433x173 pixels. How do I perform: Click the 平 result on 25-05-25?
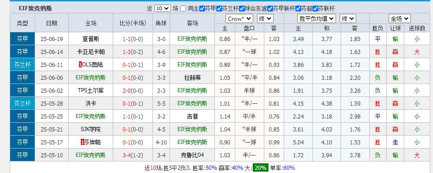pyautogui.click(x=378, y=117)
